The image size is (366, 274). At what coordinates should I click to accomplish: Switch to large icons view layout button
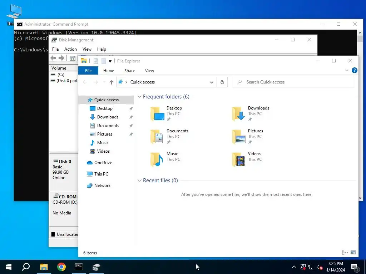point(353,252)
